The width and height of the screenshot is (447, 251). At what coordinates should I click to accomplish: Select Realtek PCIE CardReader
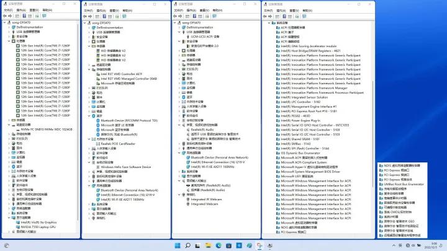click(x=118, y=144)
